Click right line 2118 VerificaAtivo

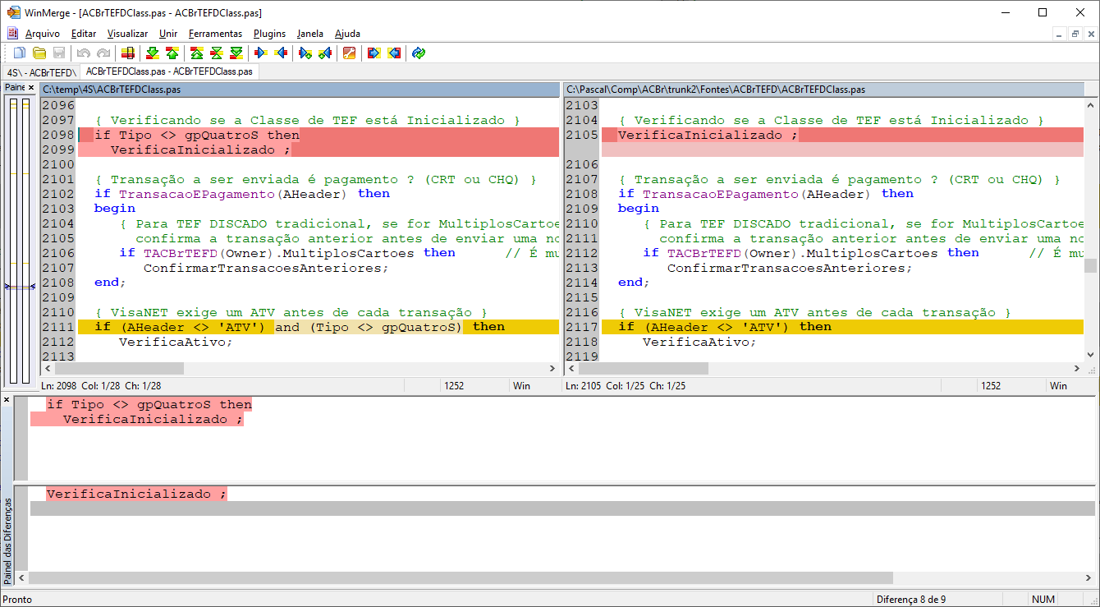pyautogui.click(x=699, y=342)
